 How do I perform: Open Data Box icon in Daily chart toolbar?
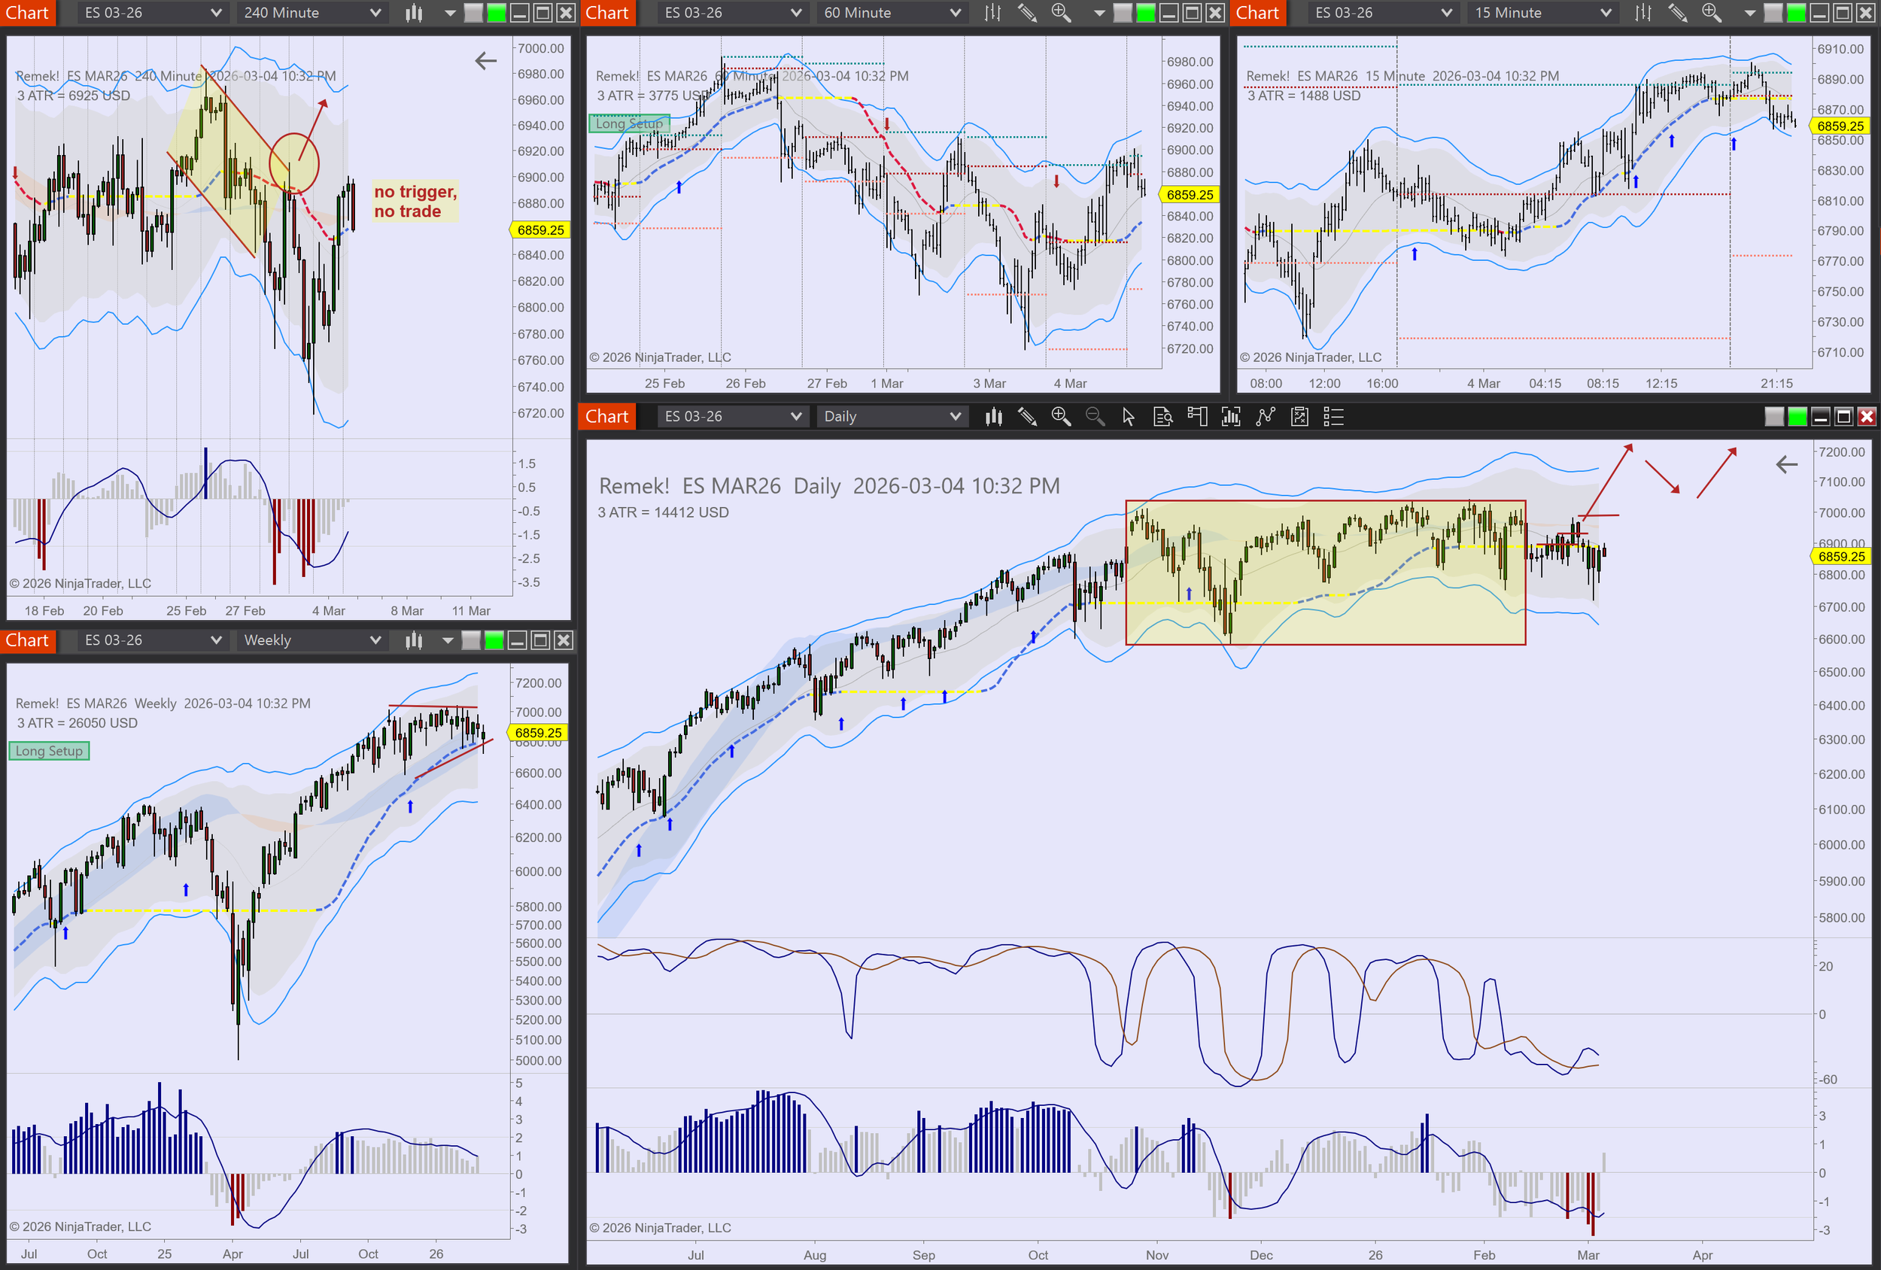click(x=1162, y=417)
